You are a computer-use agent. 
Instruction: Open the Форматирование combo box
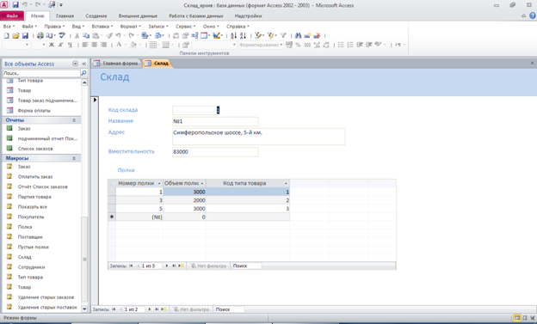click(261, 45)
